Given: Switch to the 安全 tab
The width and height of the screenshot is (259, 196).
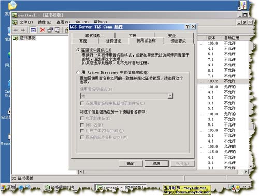Looking at the screenshot, I should point(172,36).
